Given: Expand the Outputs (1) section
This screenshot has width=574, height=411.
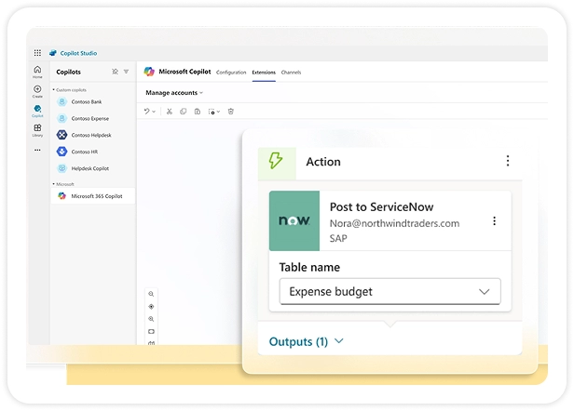Looking at the screenshot, I should tap(307, 341).
